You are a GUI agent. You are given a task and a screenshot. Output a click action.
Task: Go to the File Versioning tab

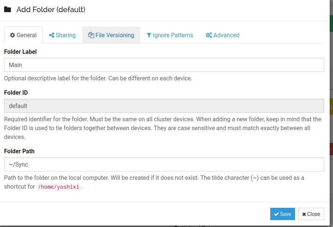[x=111, y=35]
